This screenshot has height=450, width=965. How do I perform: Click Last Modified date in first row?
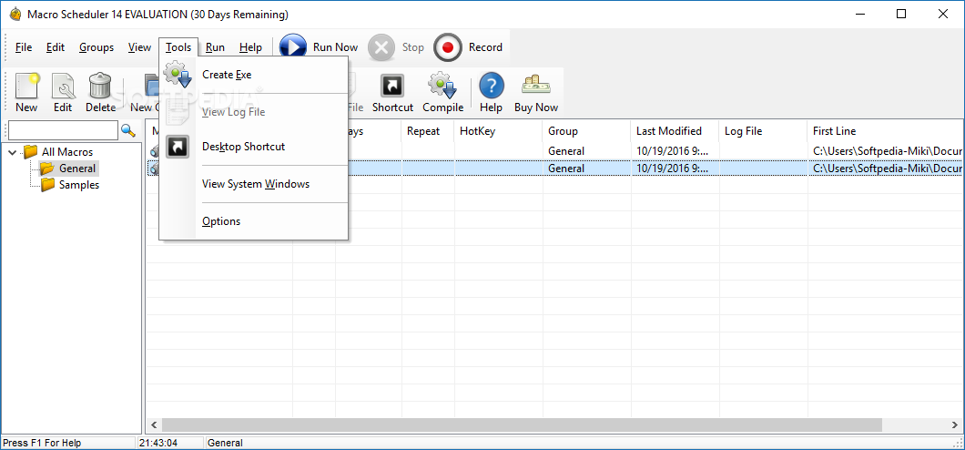pos(672,151)
